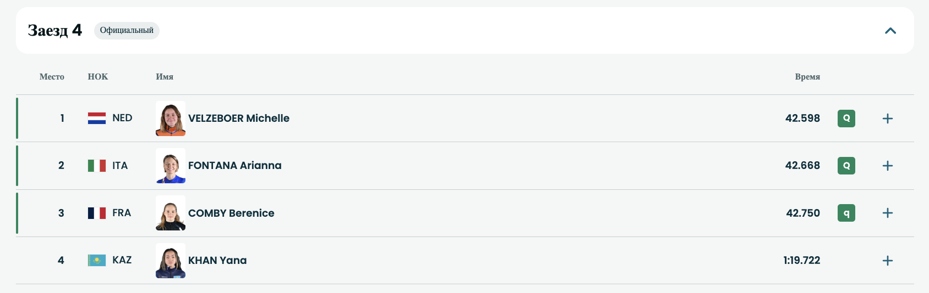
Task: Open FONTANA Arianna athlete profile link
Action: click(x=234, y=166)
